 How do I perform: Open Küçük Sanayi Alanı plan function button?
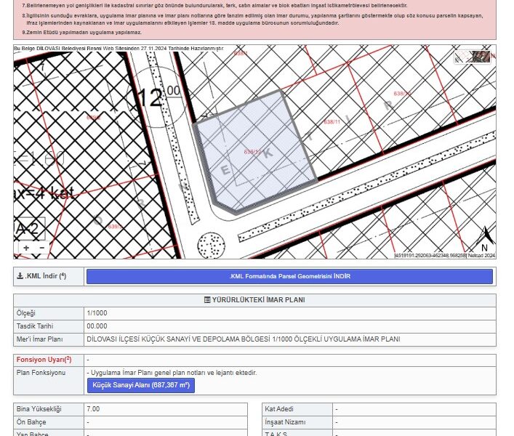[140, 385]
